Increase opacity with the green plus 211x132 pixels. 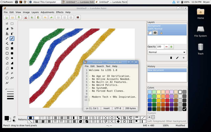tap(171, 47)
